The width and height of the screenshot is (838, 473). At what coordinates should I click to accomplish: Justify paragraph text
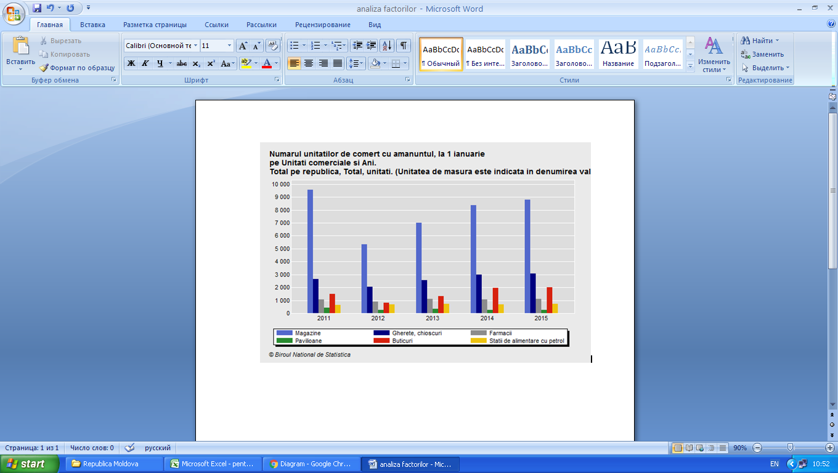(338, 63)
